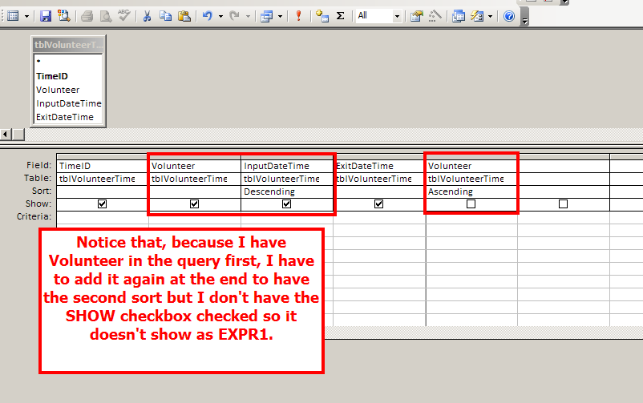643x403 pixels.
Task: Check Show box in the blank grid column
Action: click(564, 204)
